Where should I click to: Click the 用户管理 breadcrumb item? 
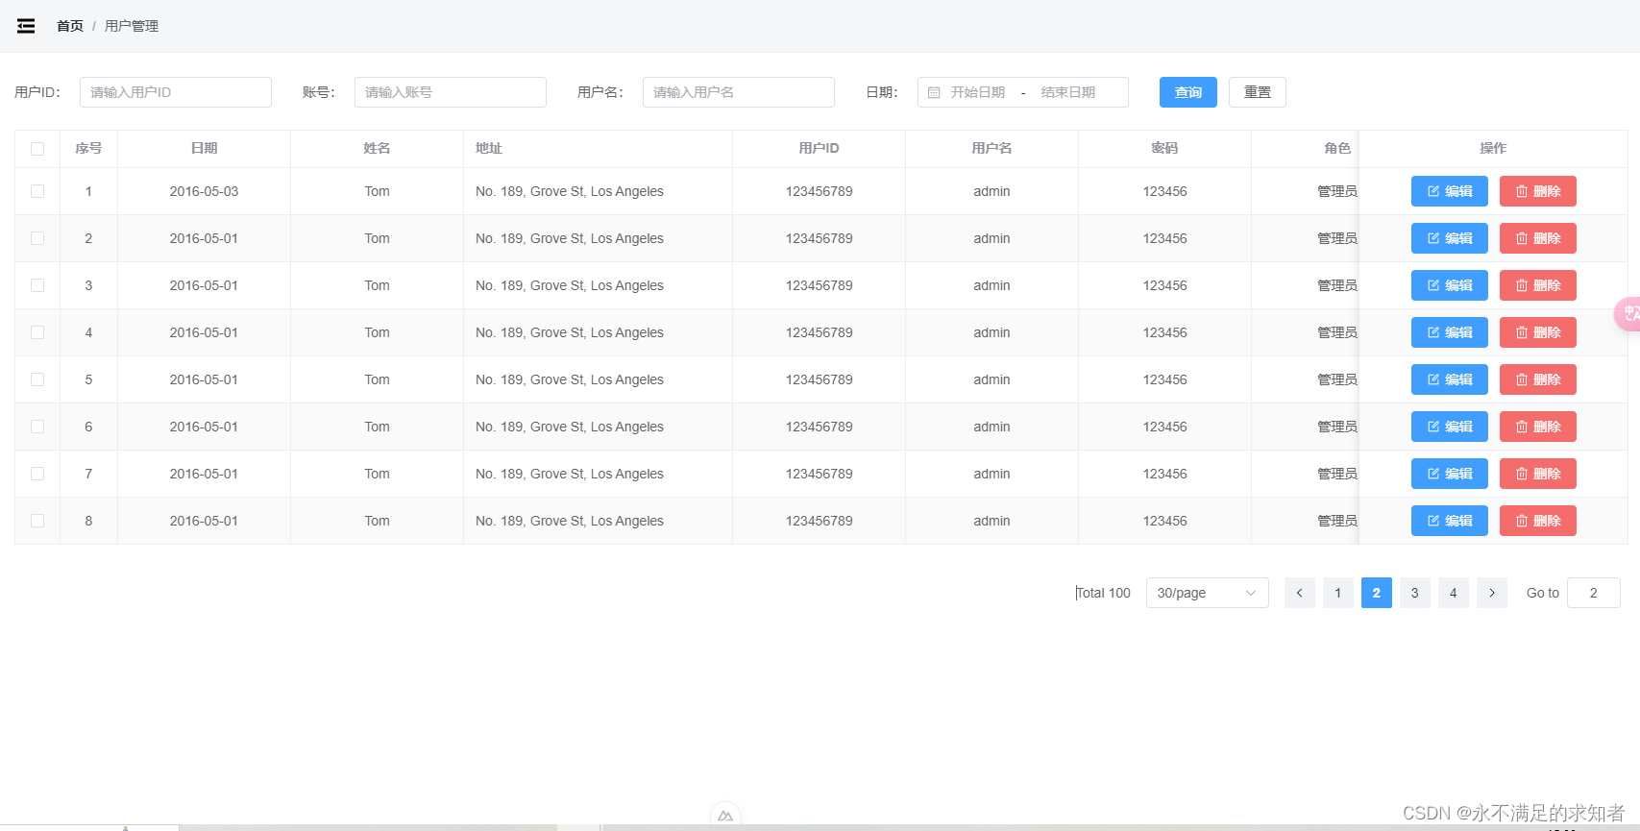[132, 26]
